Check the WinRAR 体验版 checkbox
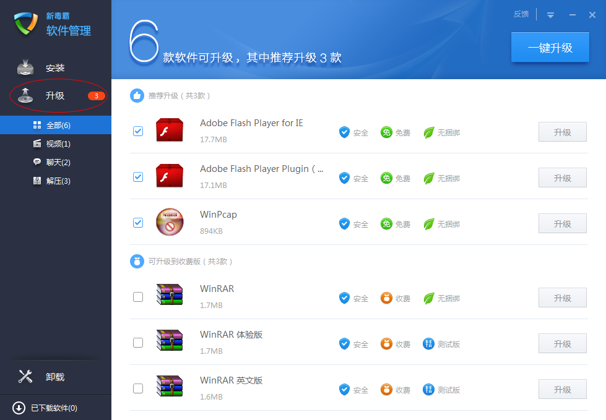 coord(138,343)
